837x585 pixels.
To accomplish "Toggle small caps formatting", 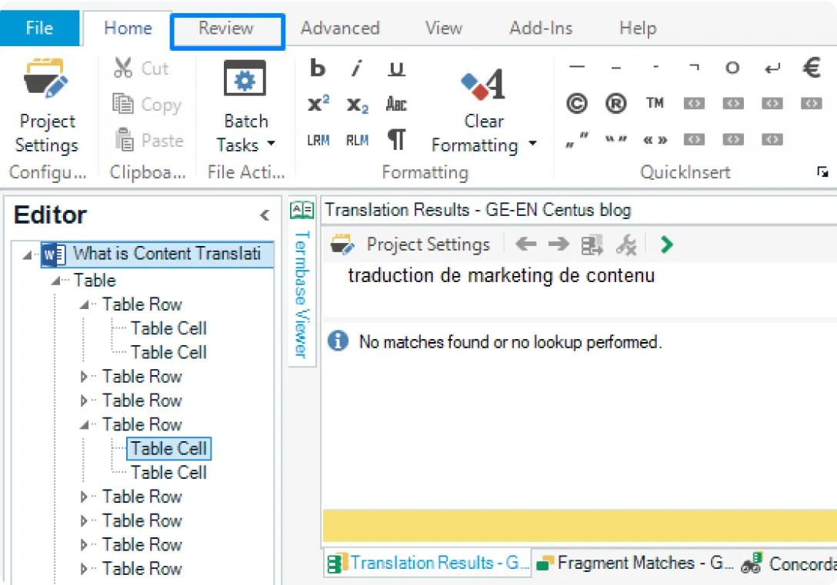I will point(396,105).
